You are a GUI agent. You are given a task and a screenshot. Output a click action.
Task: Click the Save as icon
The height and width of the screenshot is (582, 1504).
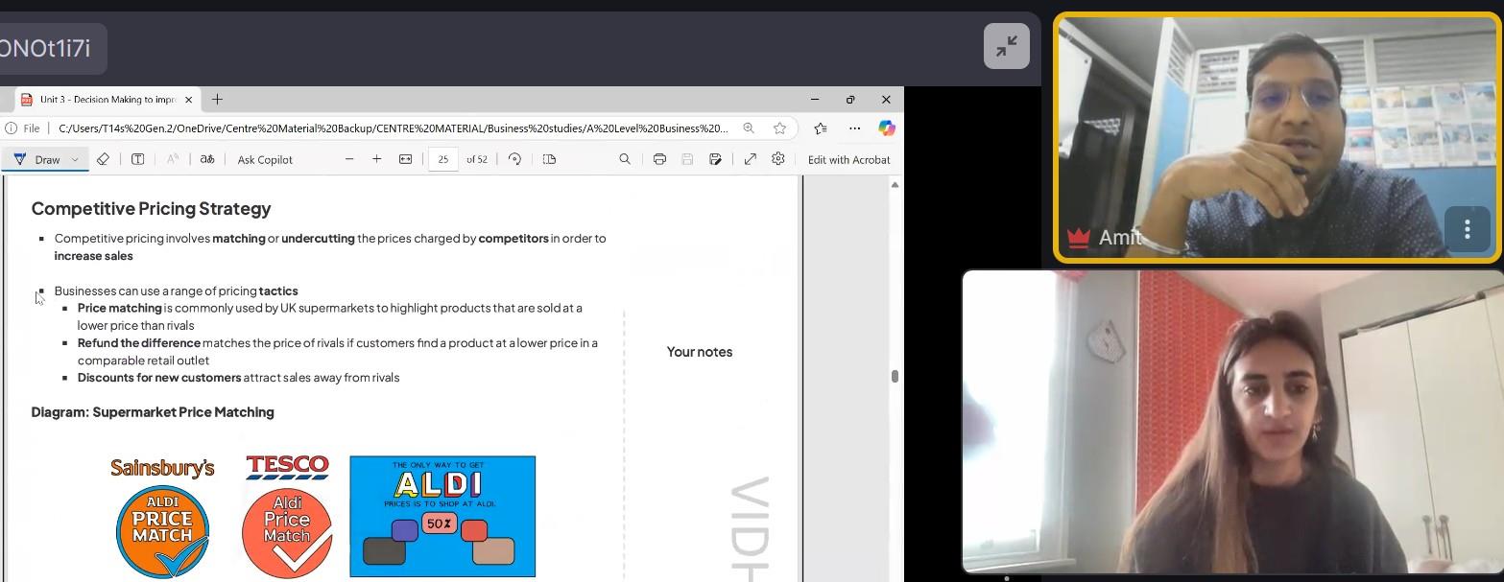click(716, 159)
